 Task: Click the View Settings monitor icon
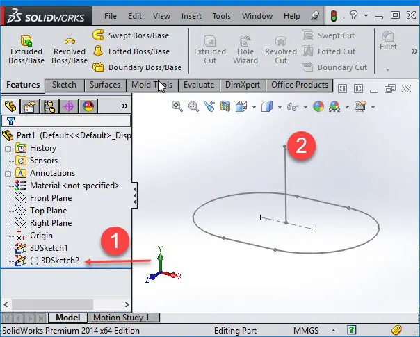pos(360,106)
